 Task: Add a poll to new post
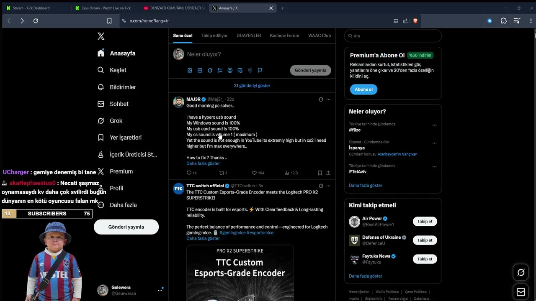[220, 70]
